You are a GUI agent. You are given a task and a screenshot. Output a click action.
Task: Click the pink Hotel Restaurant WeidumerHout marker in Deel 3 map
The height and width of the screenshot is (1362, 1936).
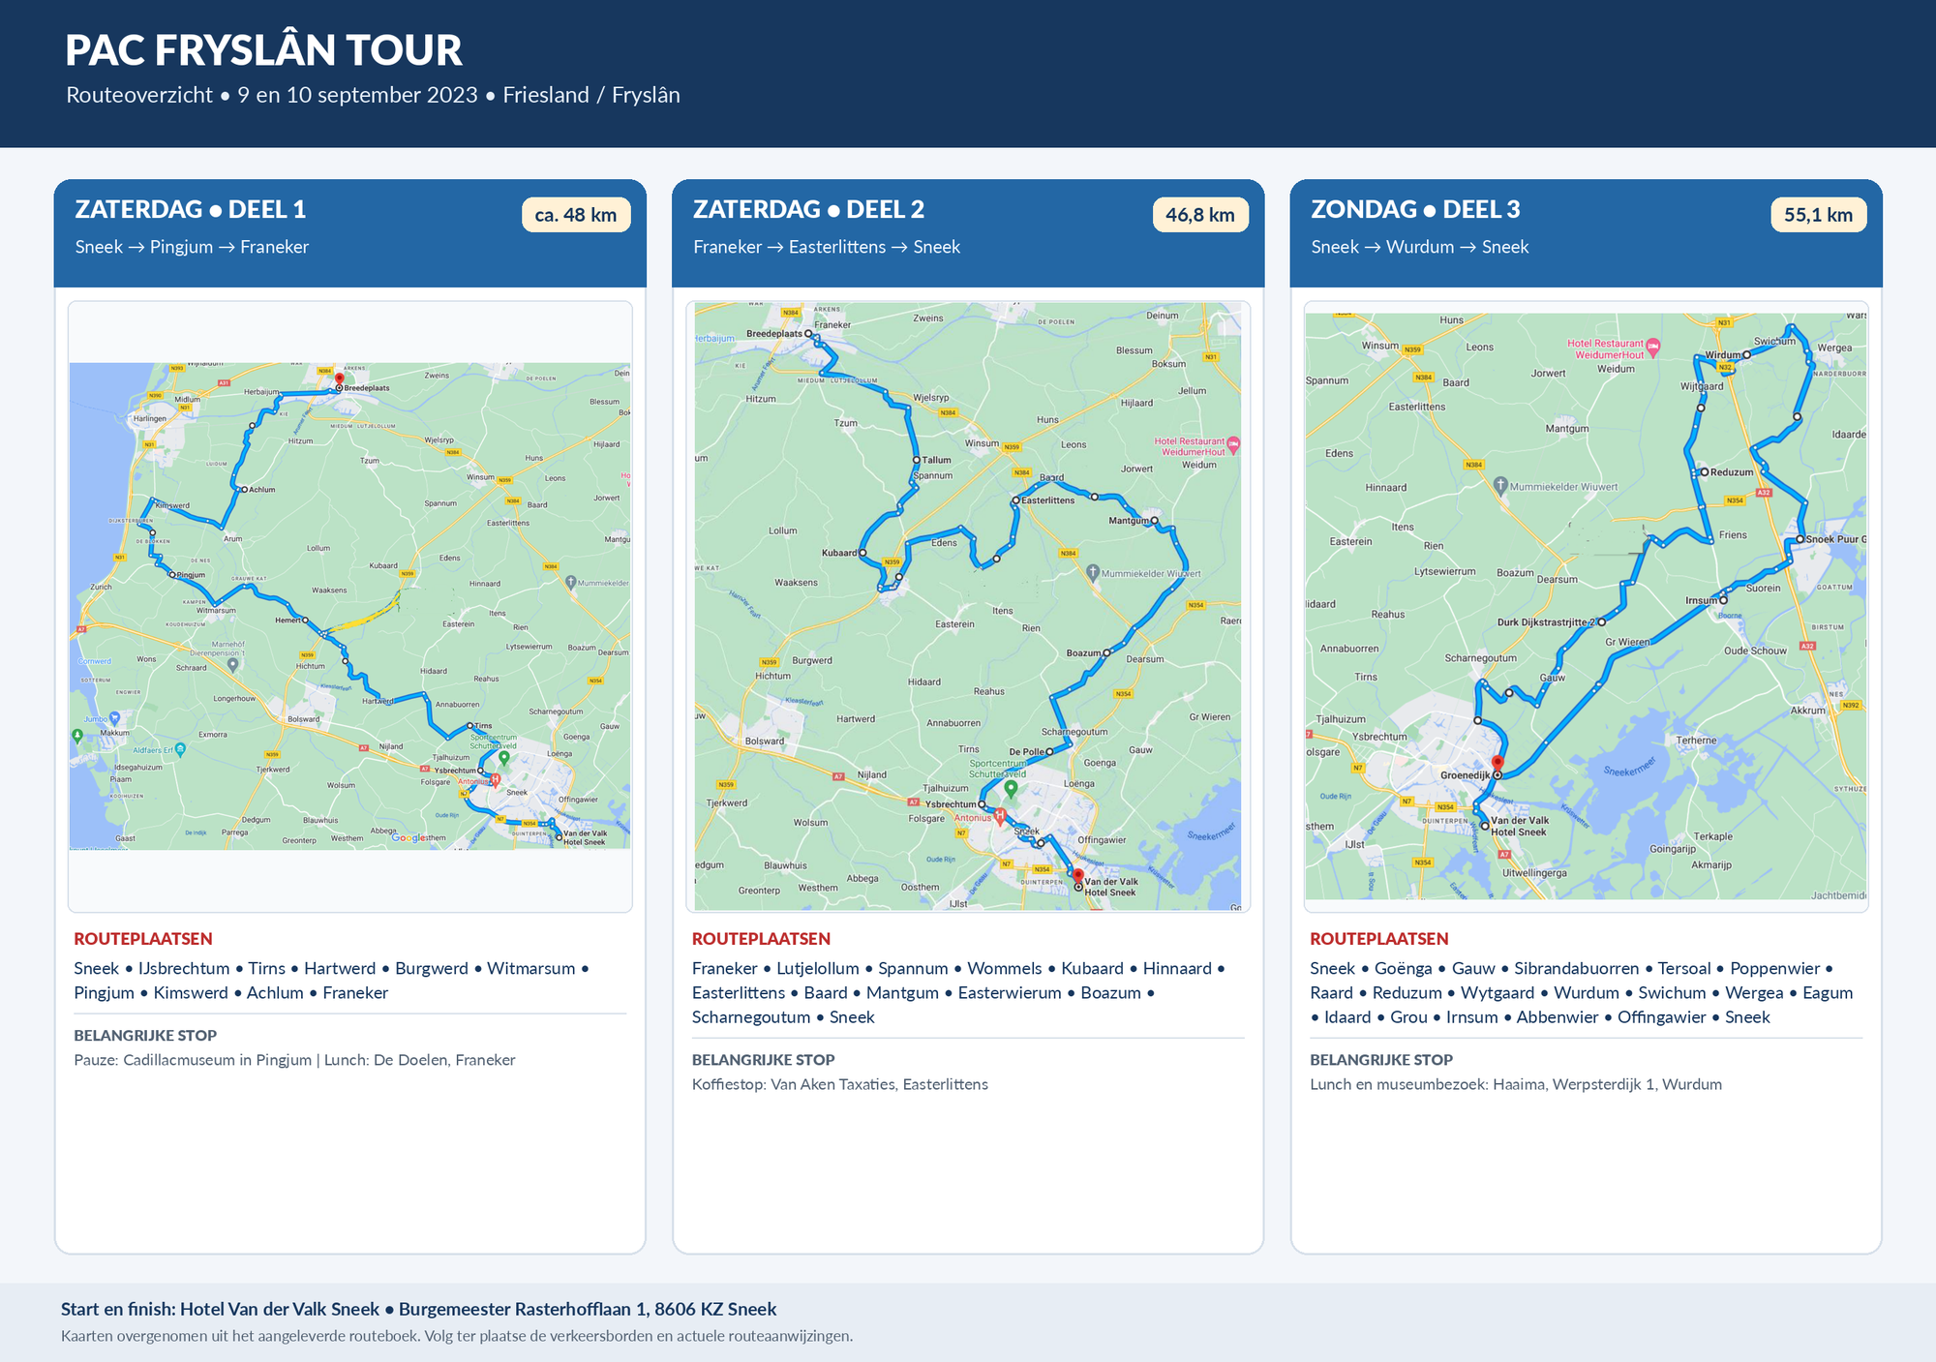[1653, 346]
